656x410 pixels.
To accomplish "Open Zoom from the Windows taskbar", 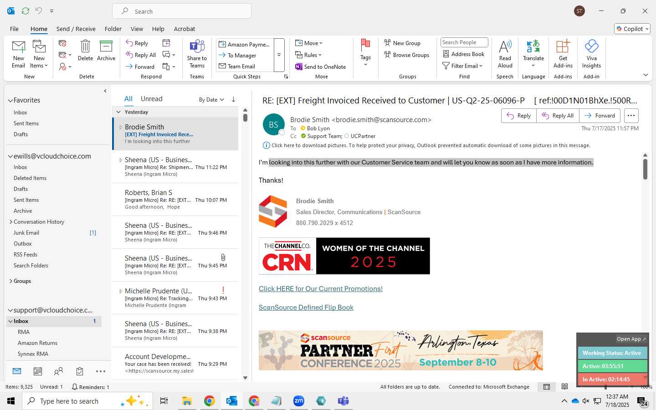I will tap(299, 401).
